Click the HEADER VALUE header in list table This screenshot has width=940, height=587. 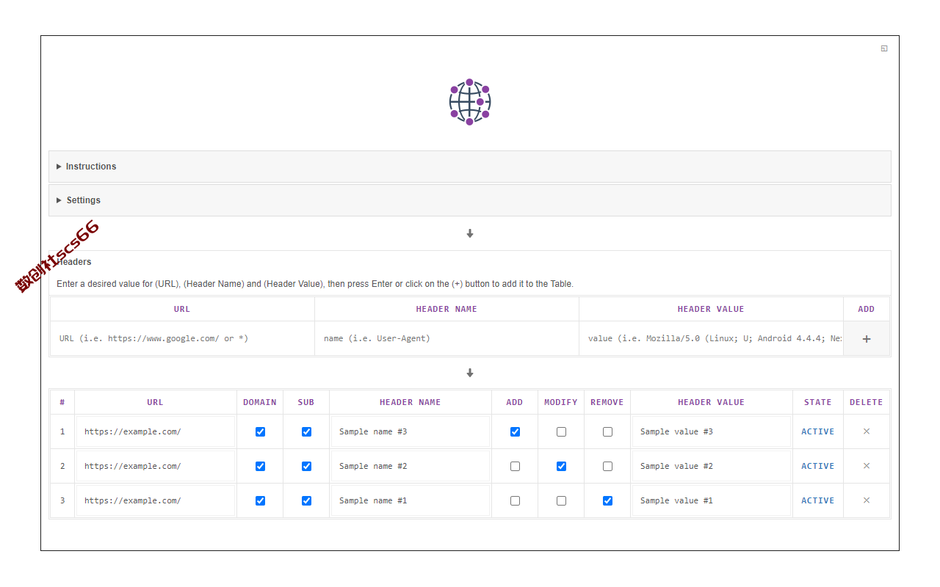[712, 402]
